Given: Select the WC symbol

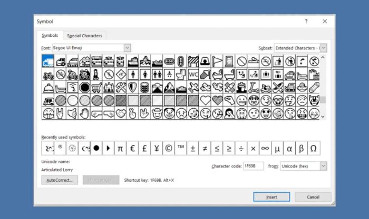Looking at the screenshot, I should (193, 74).
